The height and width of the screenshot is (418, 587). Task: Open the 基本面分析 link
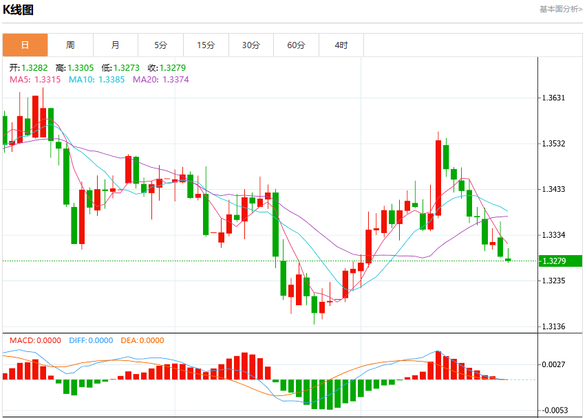[x=561, y=10]
